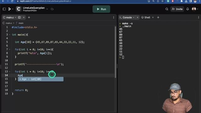Click the return 0; statement
The height and width of the screenshot is (113, 201).
coord(21,90)
